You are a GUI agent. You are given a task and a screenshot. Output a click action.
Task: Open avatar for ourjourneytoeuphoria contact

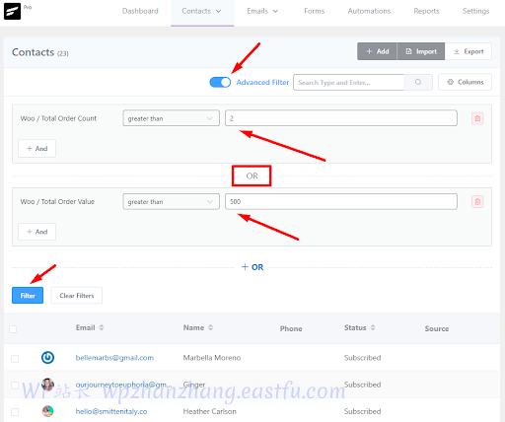click(47, 385)
